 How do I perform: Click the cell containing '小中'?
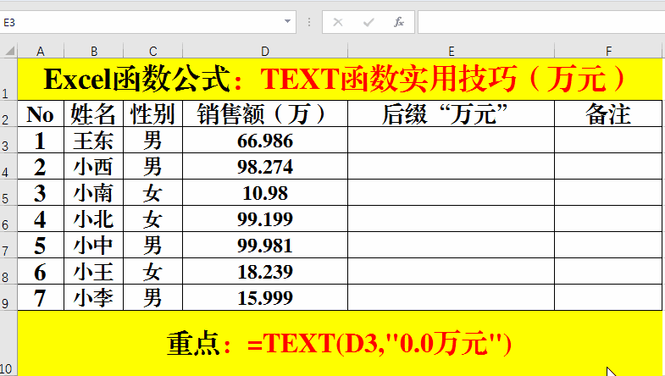(x=94, y=245)
